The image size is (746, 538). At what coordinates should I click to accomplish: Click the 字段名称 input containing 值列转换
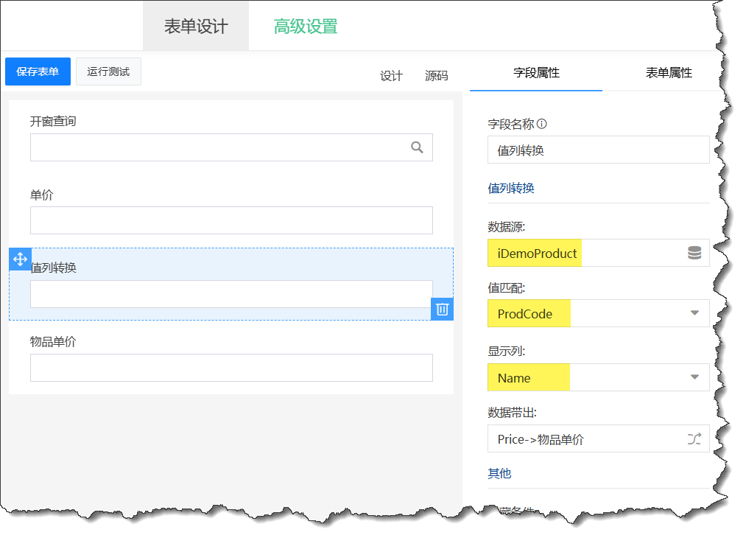click(598, 150)
